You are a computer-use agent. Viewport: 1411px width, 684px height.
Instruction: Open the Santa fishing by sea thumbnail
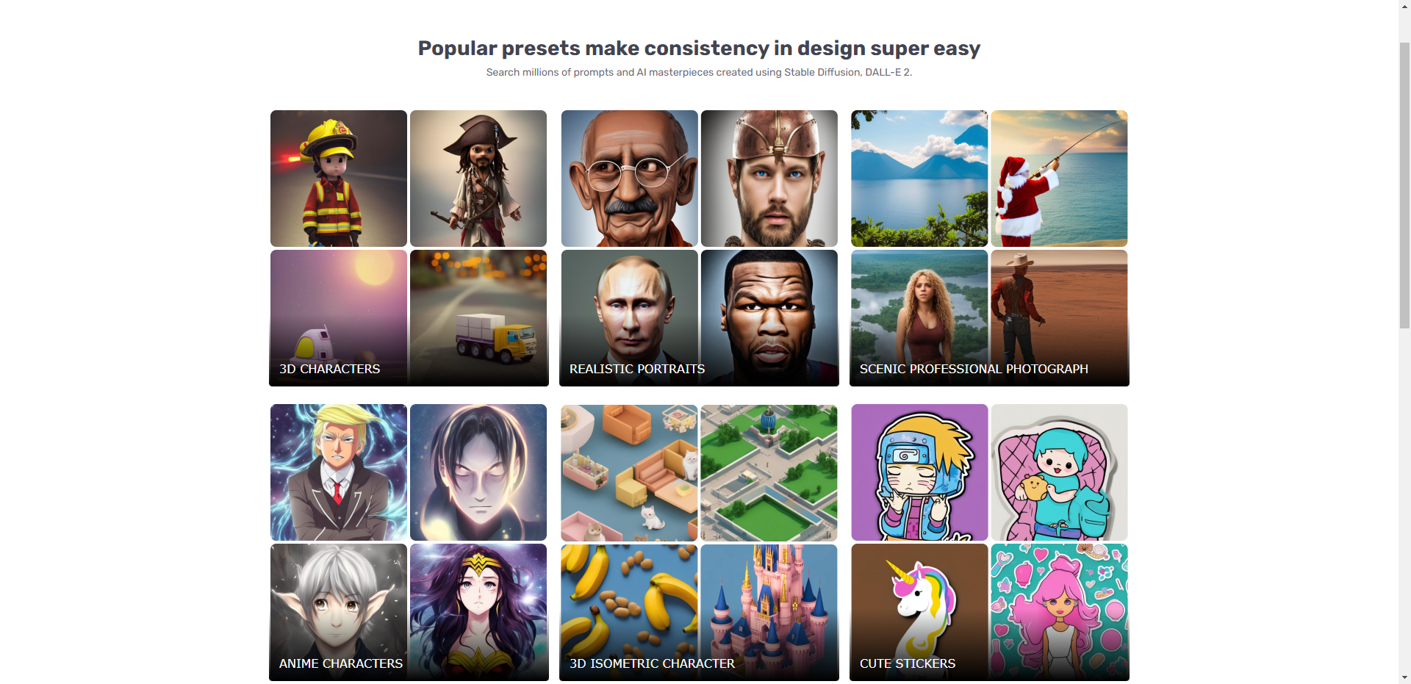point(1059,179)
